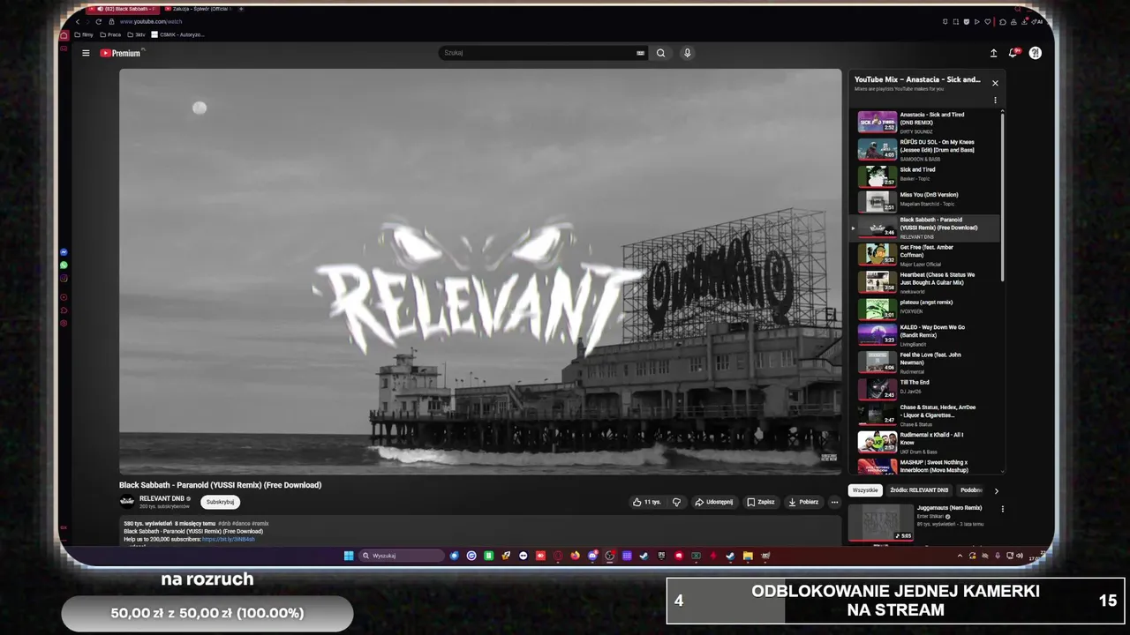This screenshot has width=1130, height=635.
Task: Click the Pobierz download button
Action: [803, 502]
